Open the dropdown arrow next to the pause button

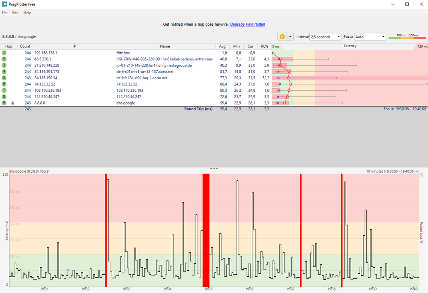click(x=290, y=36)
